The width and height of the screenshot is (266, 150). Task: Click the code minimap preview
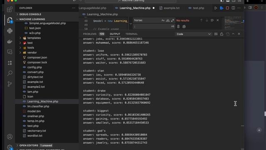pyautogui.click(x=233, y=23)
